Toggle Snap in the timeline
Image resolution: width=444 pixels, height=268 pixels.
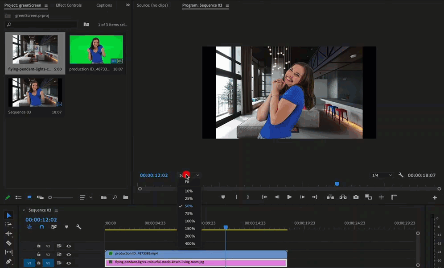[x=42, y=227]
